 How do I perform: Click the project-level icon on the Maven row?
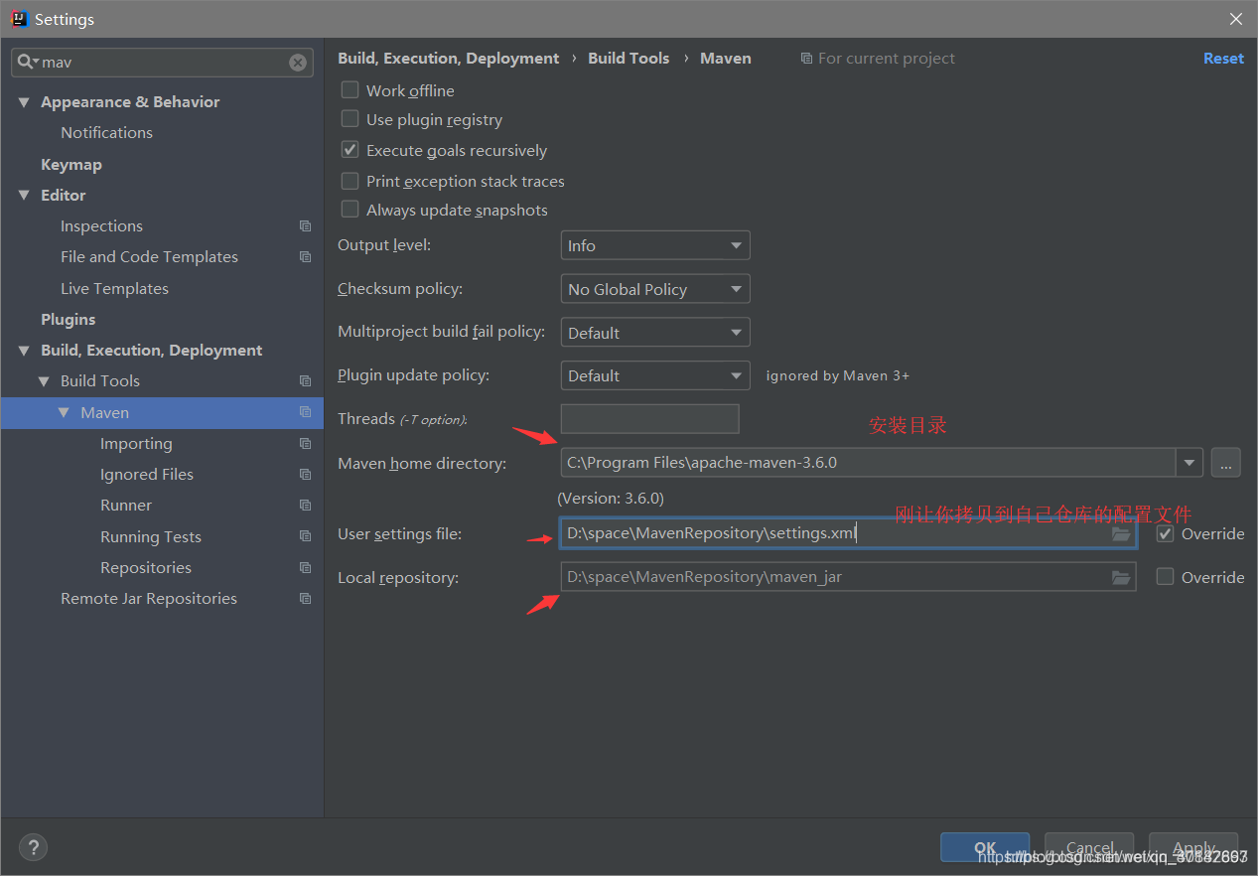pyautogui.click(x=305, y=412)
